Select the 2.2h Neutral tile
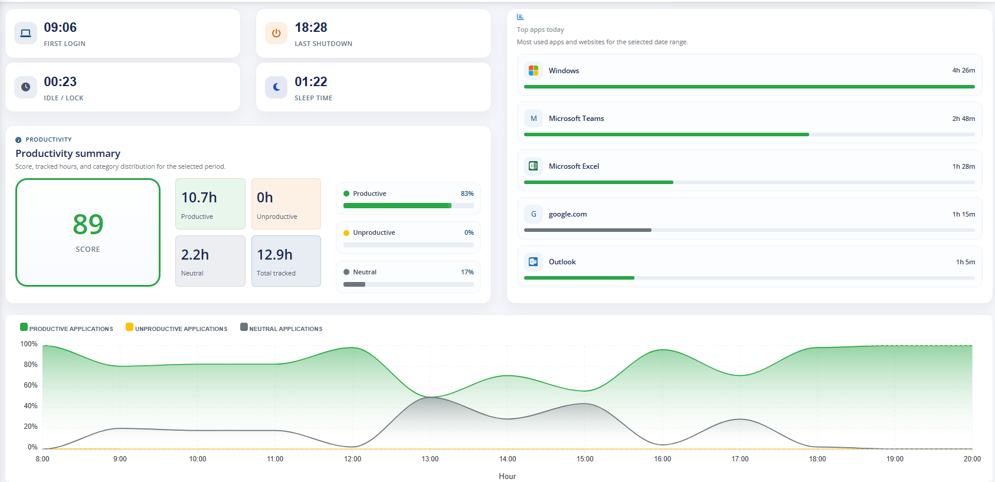Viewport: 995px width, 482px height. point(210,261)
